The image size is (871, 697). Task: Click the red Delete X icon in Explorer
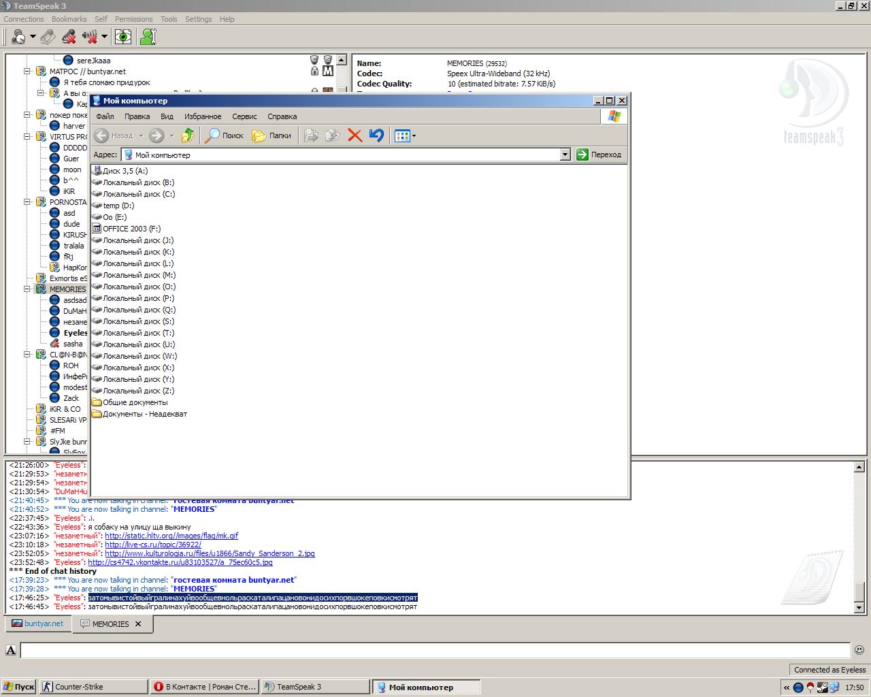pos(355,135)
